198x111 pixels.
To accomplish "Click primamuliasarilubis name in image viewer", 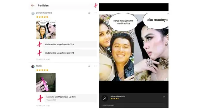I will click(x=118, y=96).
